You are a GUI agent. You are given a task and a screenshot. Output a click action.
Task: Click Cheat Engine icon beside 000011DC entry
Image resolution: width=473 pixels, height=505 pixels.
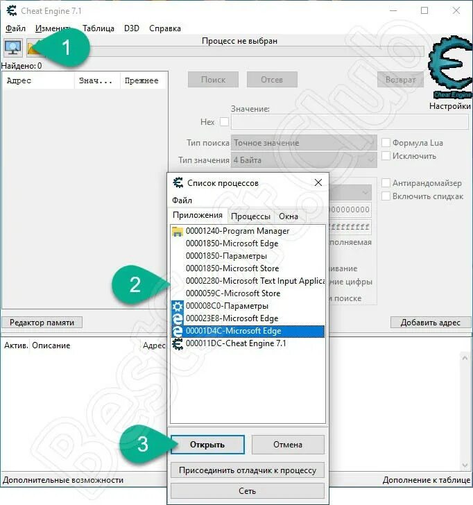click(178, 343)
